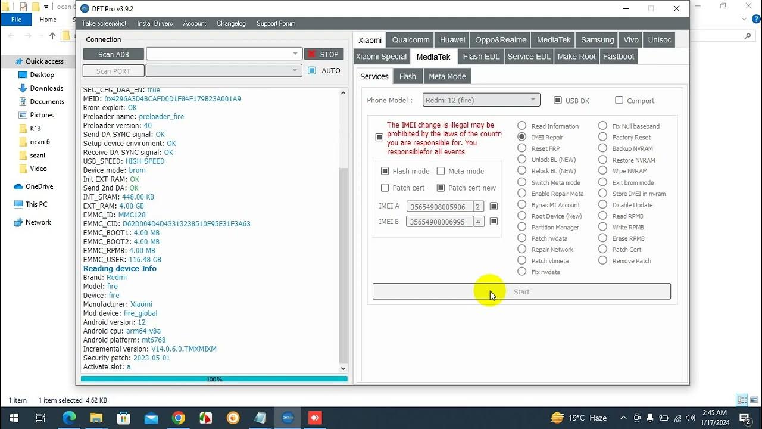Click the IMEI B input field
Image resolution: width=762 pixels, height=429 pixels.
[440, 222]
